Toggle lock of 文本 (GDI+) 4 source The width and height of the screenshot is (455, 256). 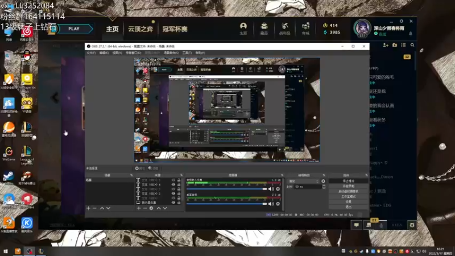[179, 184]
